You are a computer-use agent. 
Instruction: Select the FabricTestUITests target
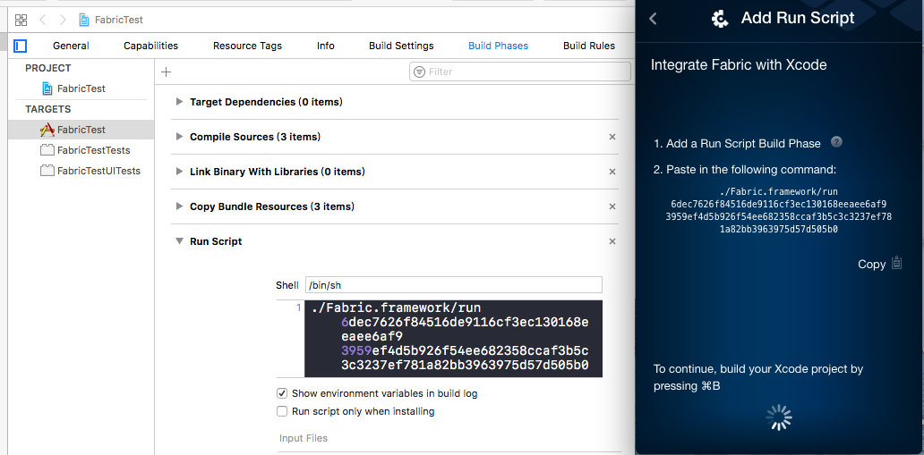click(x=98, y=171)
